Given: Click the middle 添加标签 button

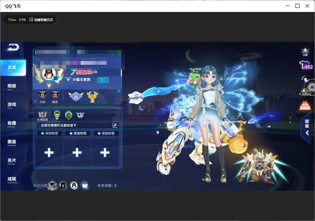Looking at the screenshot, I should pos(78,134).
